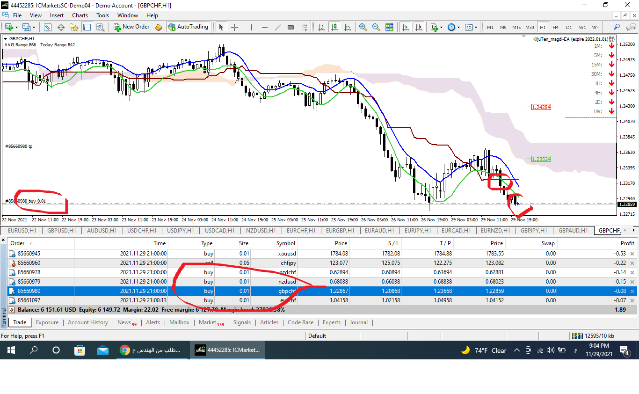Expand the Templates dropdown
This screenshot has height=394, width=639.
coord(476,27)
